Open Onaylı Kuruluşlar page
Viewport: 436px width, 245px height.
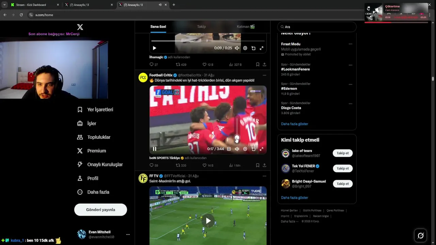pyautogui.click(x=100, y=164)
